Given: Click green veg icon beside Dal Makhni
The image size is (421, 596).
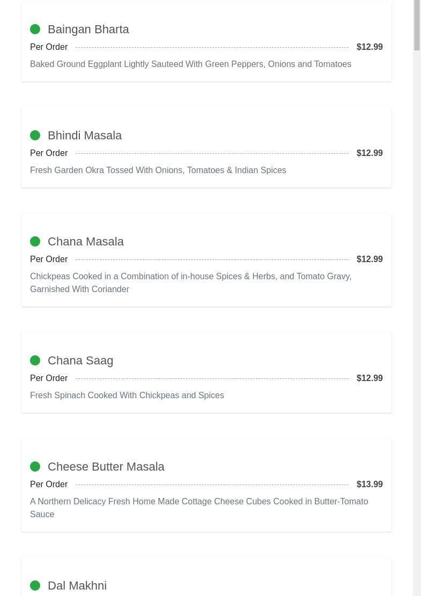Looking at the screenshot, I should tap(35, 586).
